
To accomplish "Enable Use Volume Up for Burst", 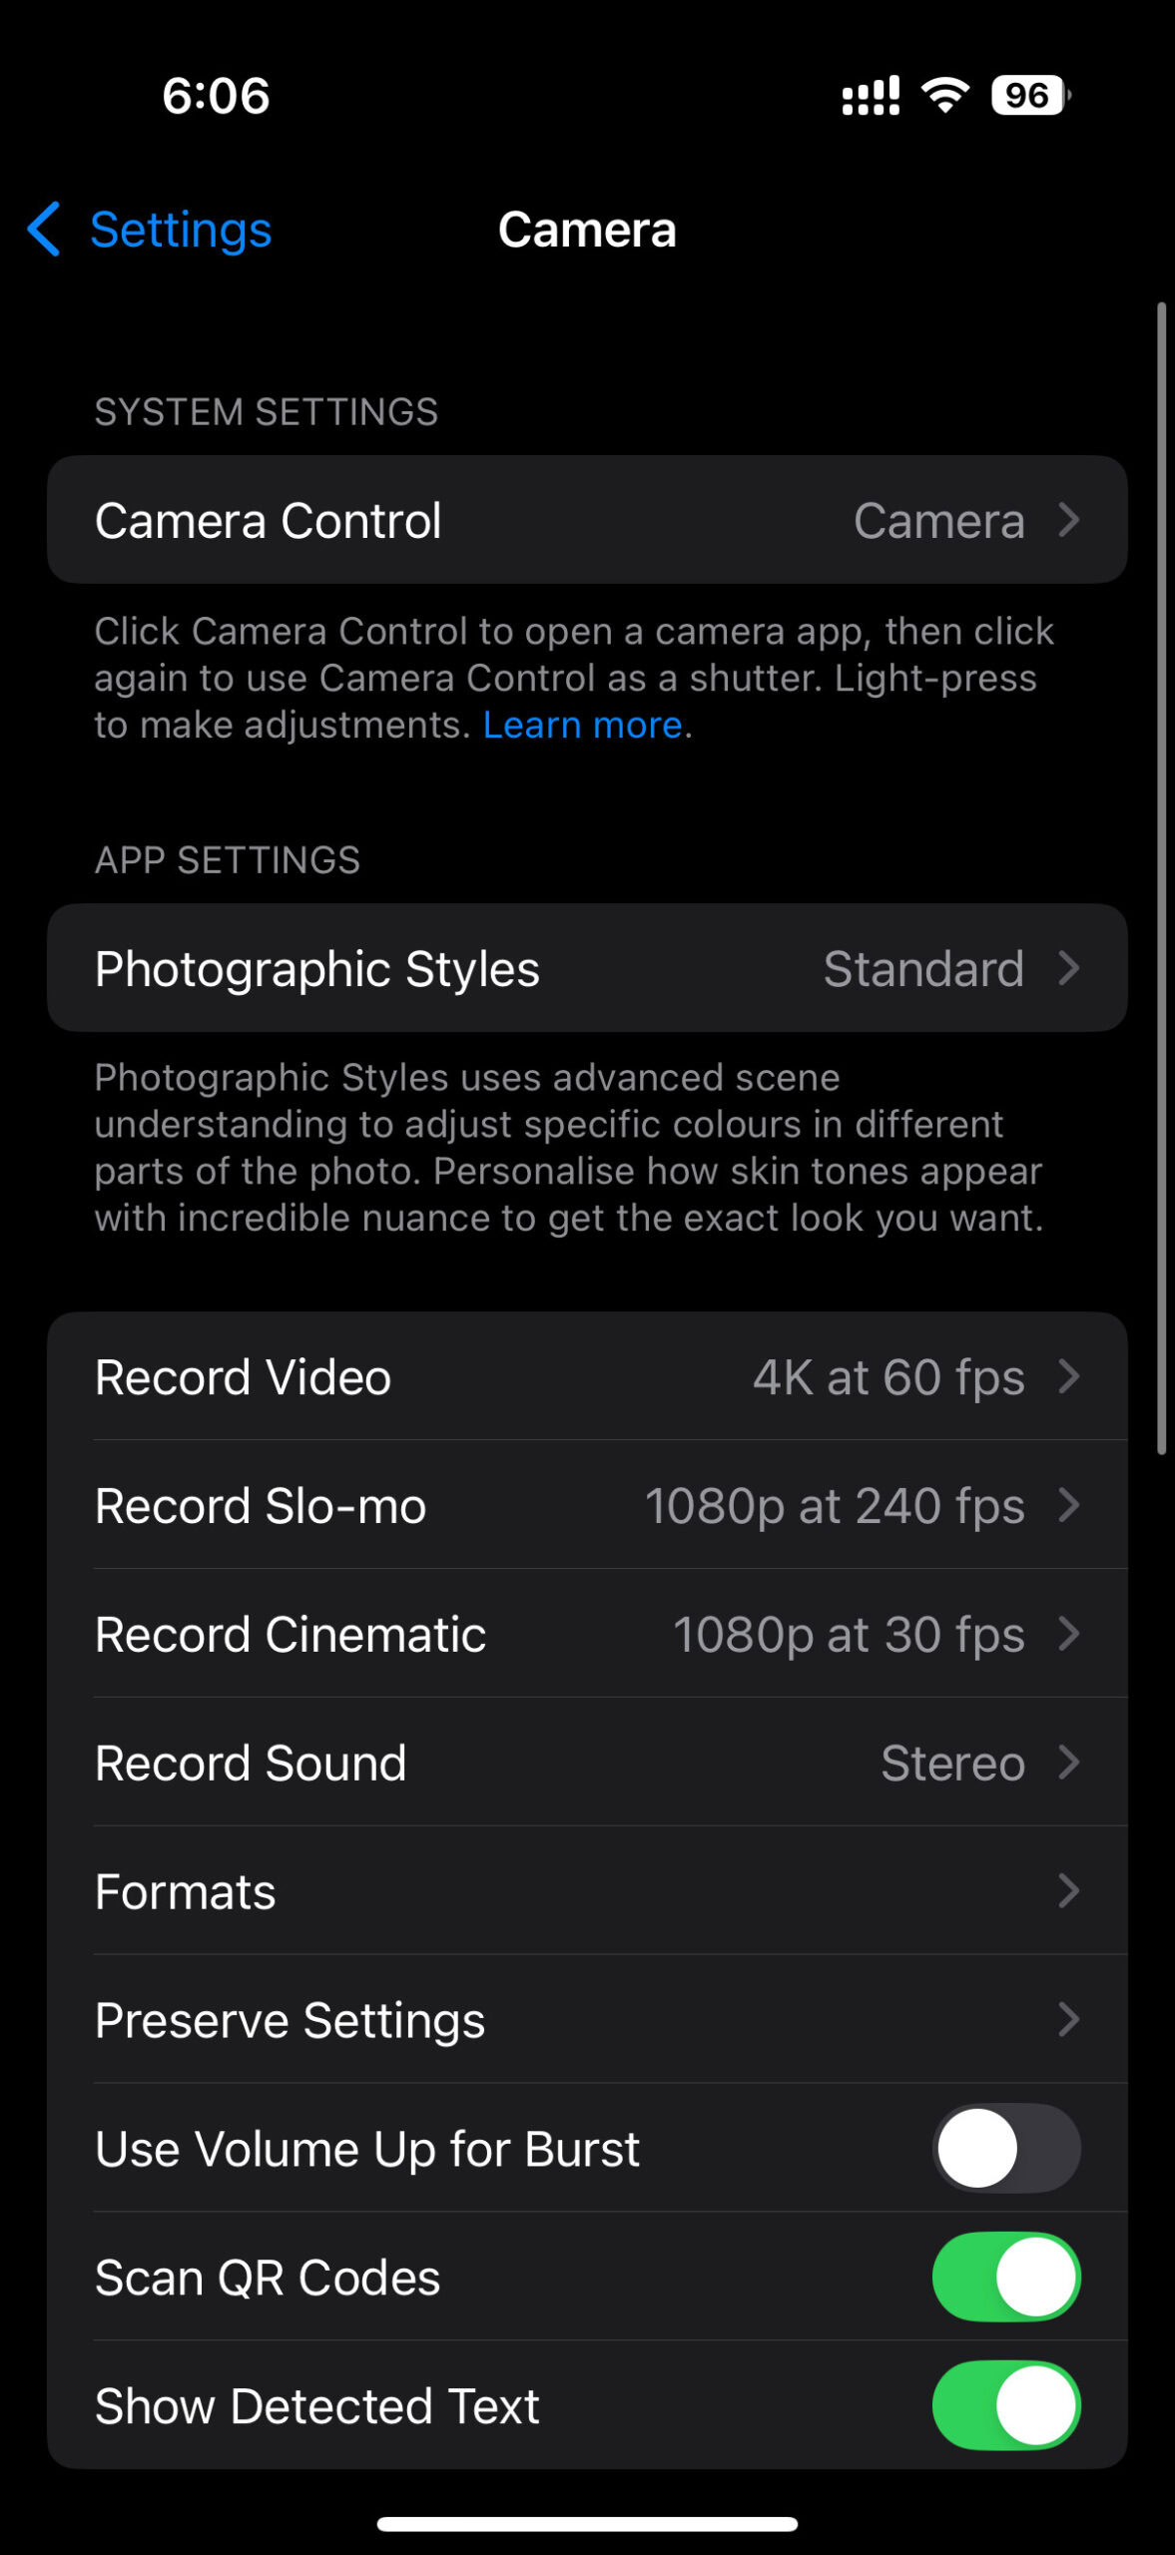I will [1006, 2148].
